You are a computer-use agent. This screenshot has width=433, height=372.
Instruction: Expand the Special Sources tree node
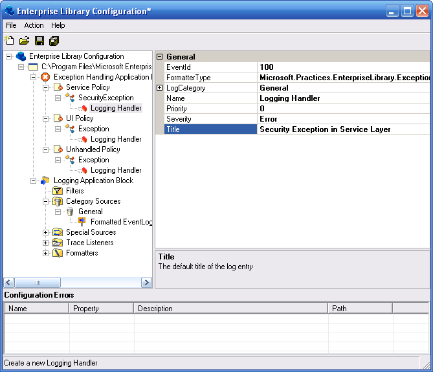tap(46, 232)
